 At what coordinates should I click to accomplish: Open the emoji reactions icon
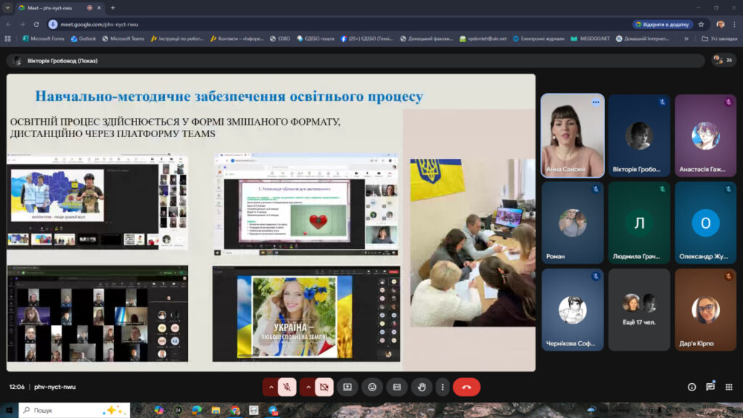[x=372, y=387]
